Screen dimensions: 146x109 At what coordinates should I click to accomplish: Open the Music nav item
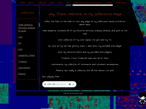tap(60, 3)
